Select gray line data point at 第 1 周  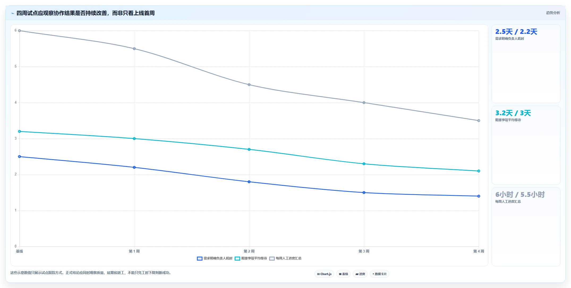pyautogui.click(x=134, y=49)
